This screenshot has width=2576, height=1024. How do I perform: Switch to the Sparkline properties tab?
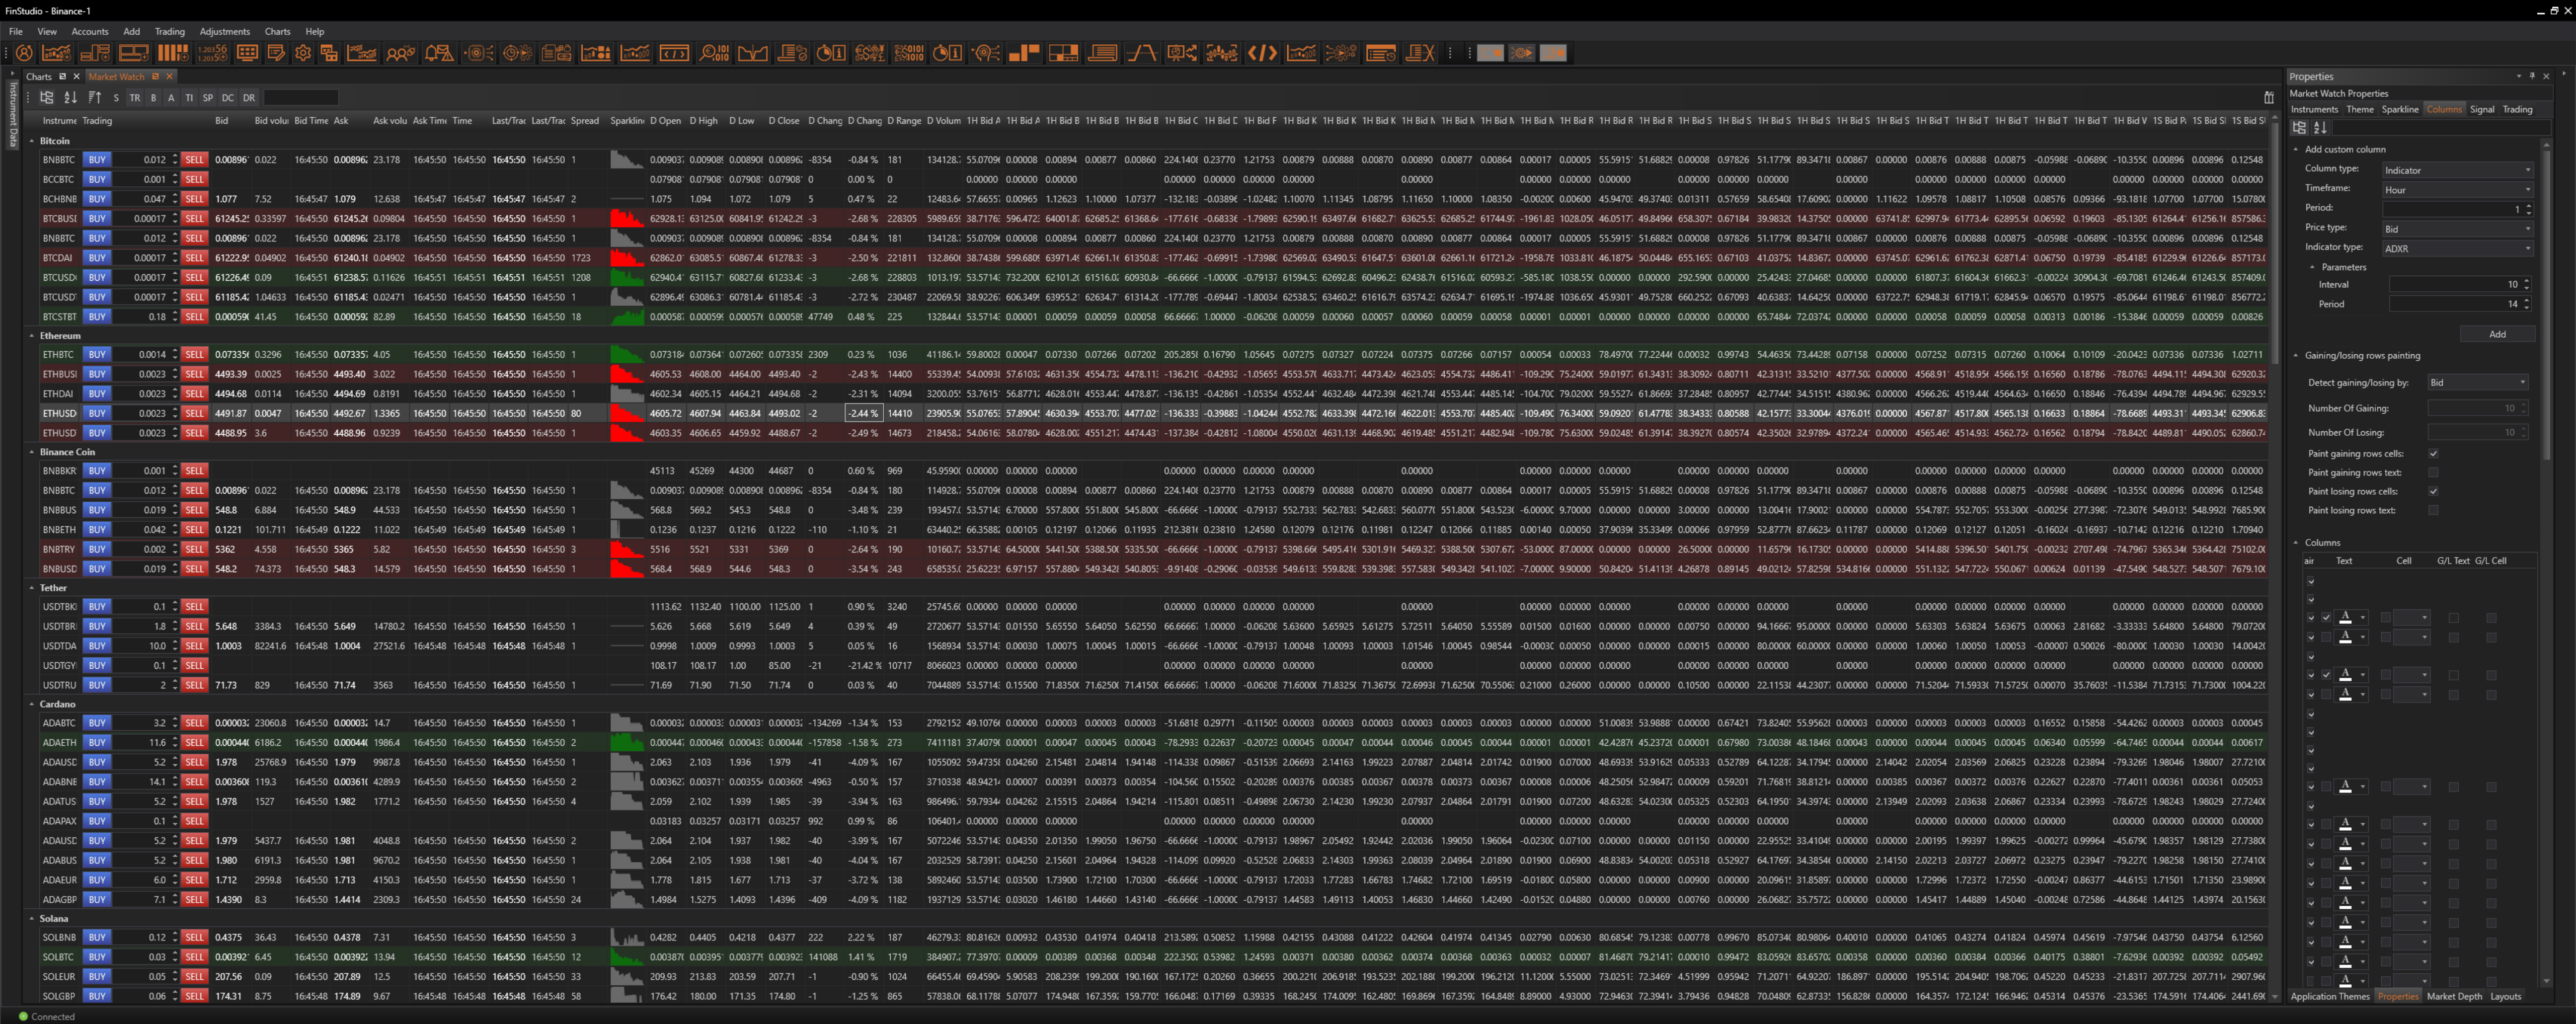coord(2399,110)
